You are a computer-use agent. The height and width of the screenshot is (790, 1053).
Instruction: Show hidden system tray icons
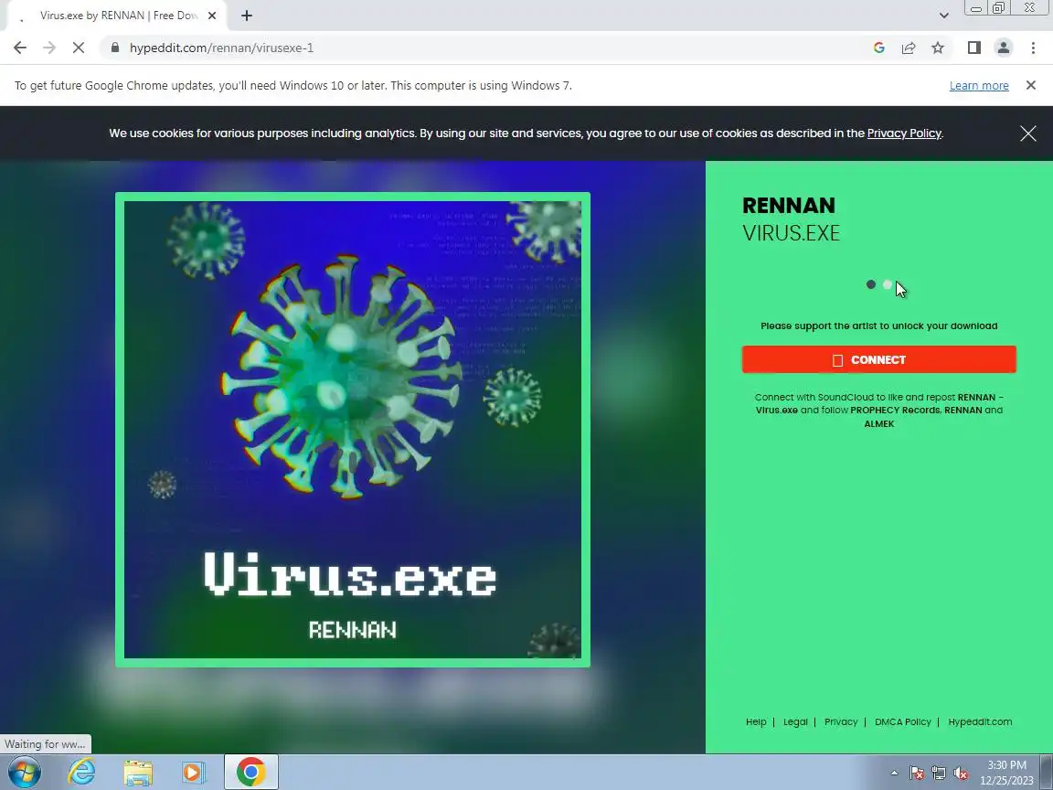tap(894, 773)
